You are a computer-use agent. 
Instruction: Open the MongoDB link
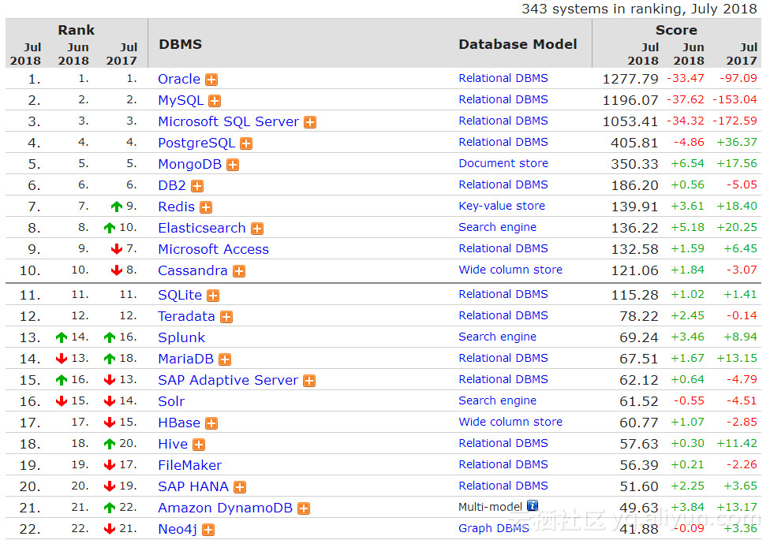(189, 165)
